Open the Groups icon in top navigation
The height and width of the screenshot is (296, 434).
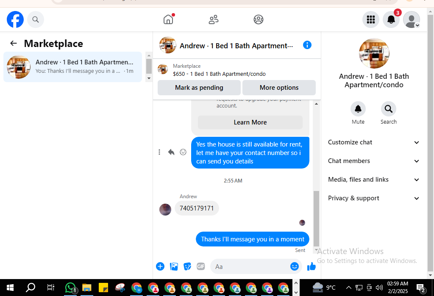coord(259,19)
